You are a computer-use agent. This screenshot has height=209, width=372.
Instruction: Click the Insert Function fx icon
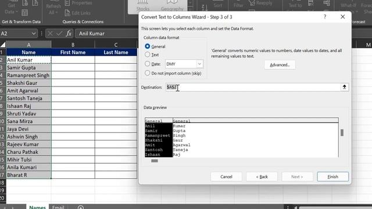click(x=69, y=34)
